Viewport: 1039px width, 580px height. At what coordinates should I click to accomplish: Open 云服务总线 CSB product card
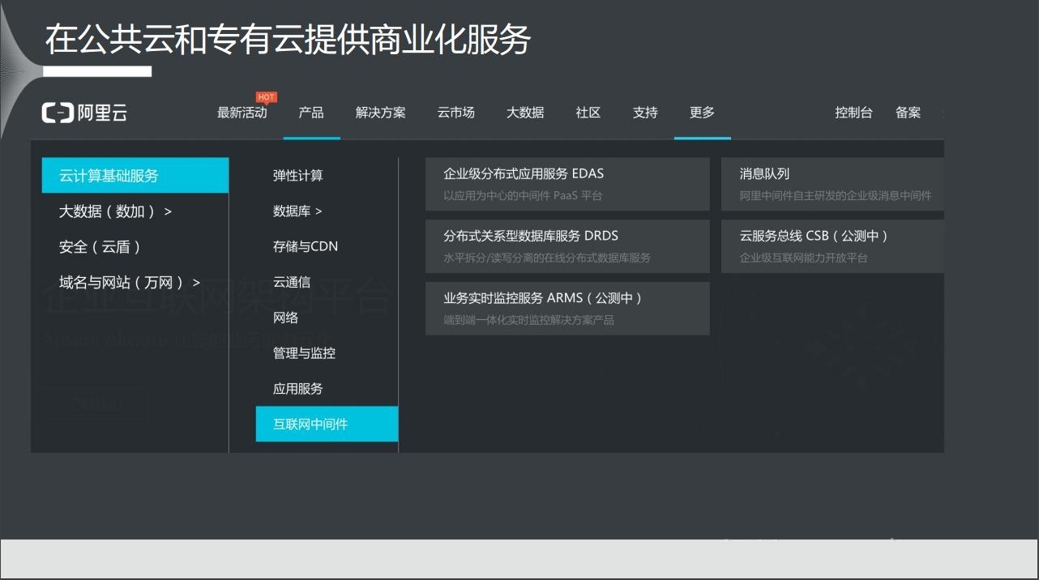pos(832,246)
